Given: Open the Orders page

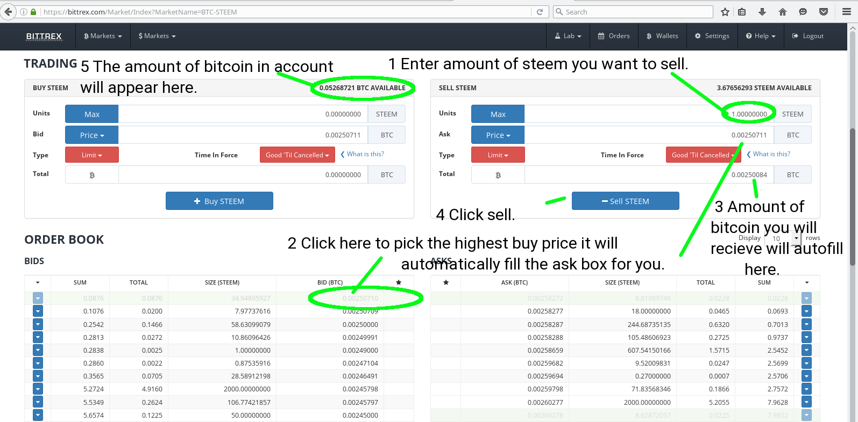Looking at the screenshot, I should click(x=614, y=36).
